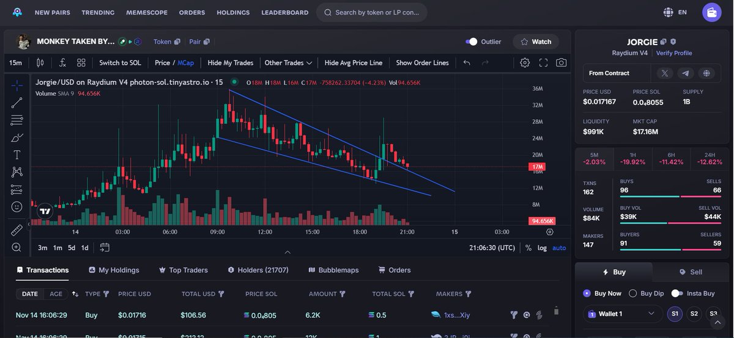Image resolution: width=734 pixels, height=338 pixels.
Task: Open the fx indicators menu
Action: pos(63,62)
